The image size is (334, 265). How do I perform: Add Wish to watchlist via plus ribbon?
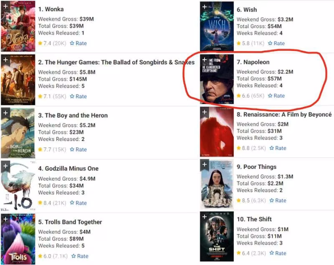click(205, 7)
